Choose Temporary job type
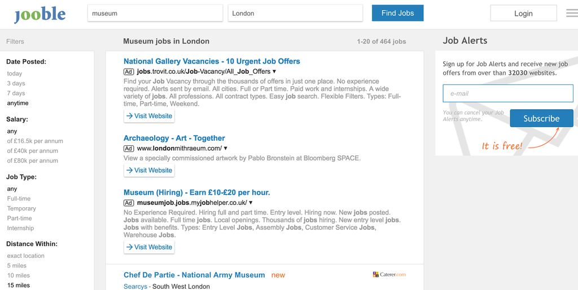 [x=21, y=208]
